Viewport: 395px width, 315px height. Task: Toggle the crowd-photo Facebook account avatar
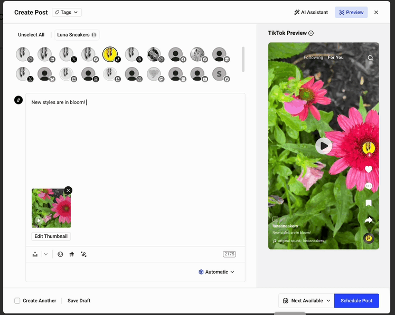point(199,54)
